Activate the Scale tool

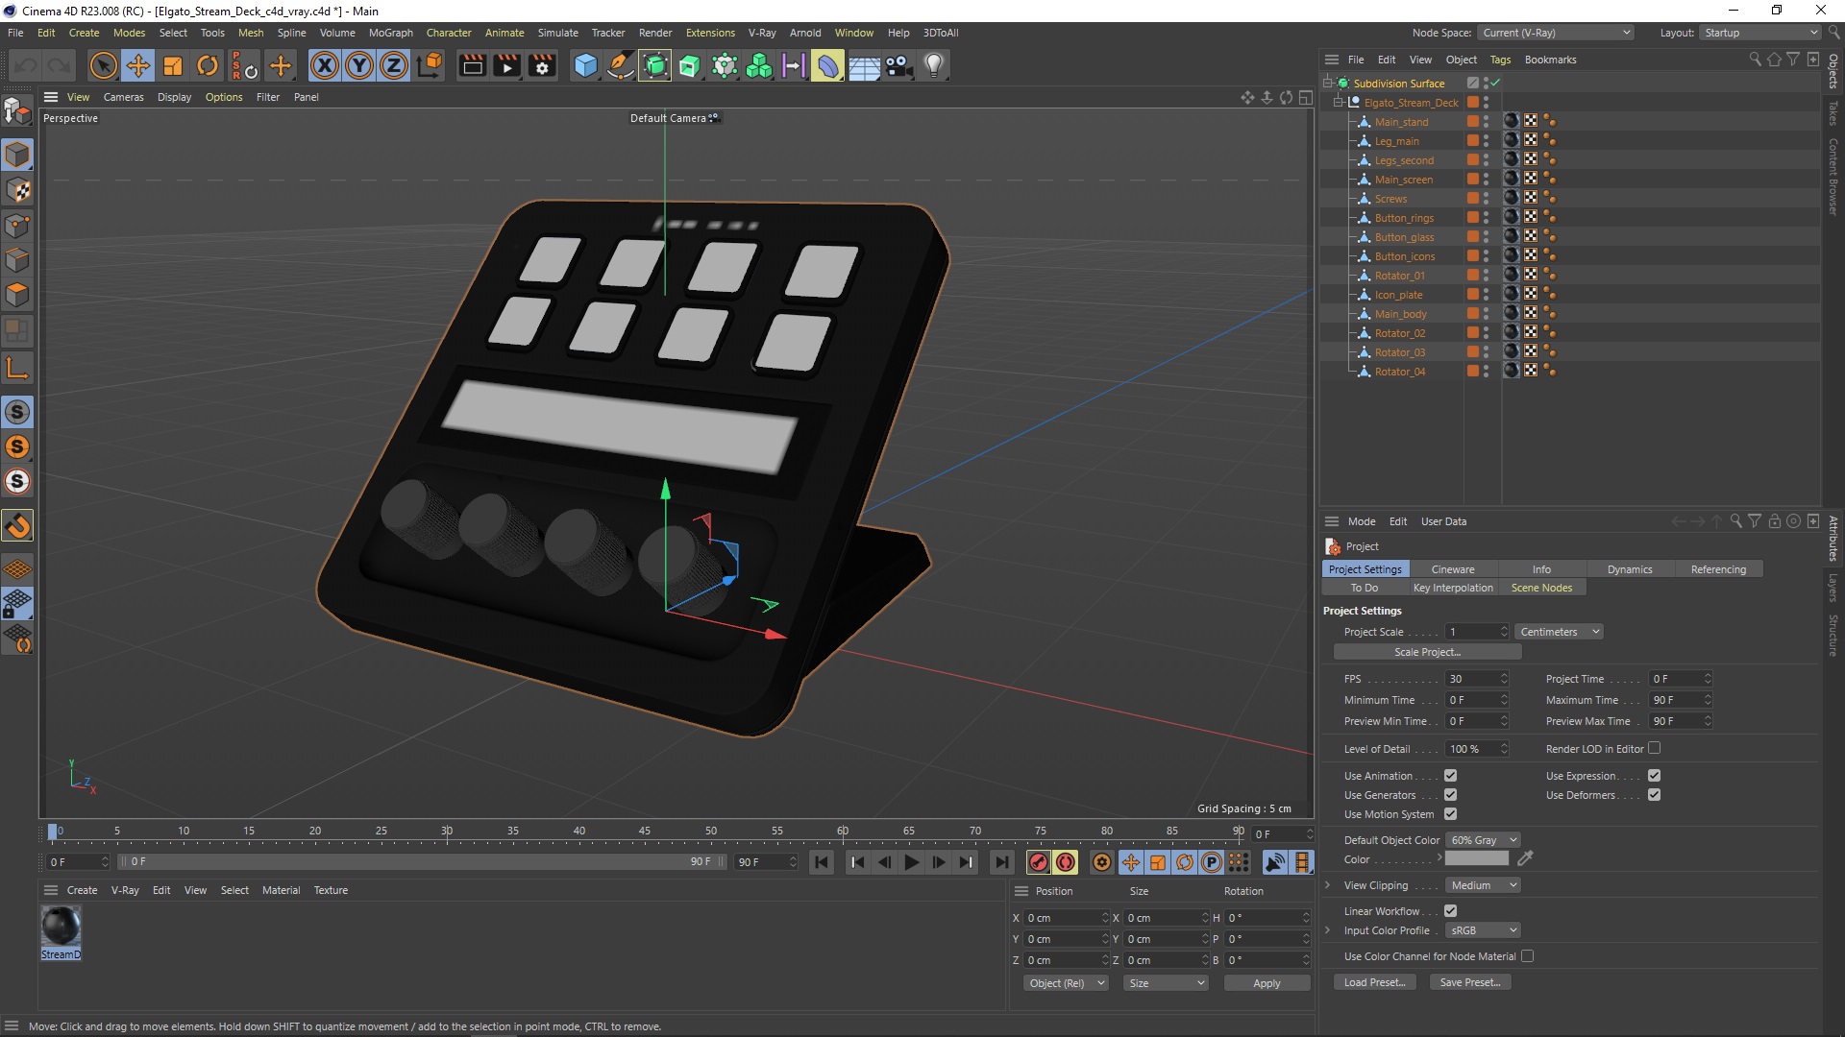173,65
